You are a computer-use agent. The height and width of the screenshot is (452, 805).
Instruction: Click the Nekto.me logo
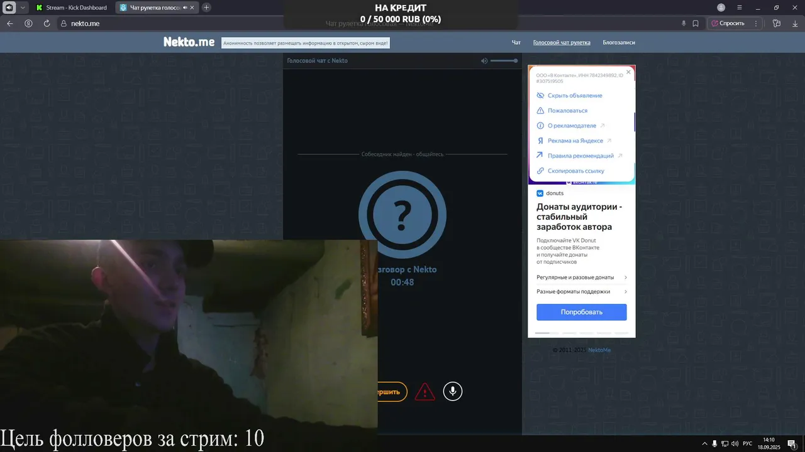point(189,42)
